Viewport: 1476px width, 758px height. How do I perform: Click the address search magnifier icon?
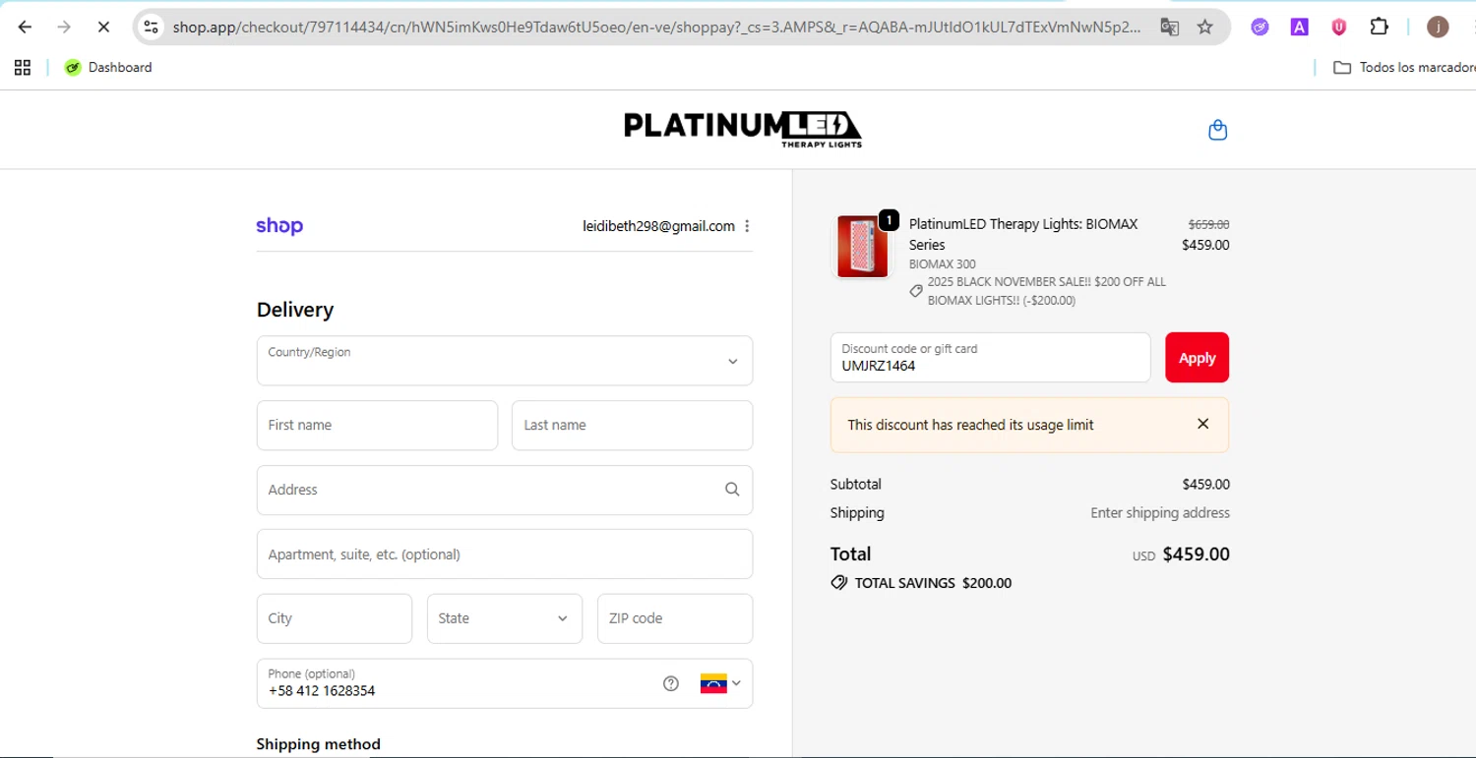coord(732,490)
